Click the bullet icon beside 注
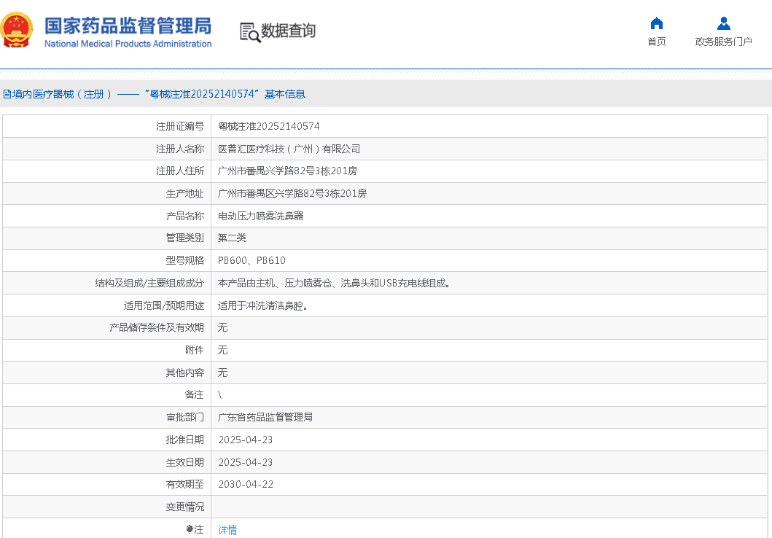The image size is (772, 538). [x=189, y=529]
